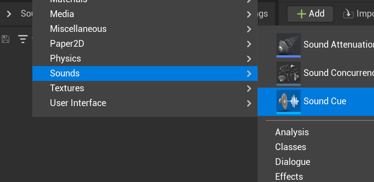Viewport: 374px width, 182px height.
Task: Click the save disk icon
Action: 6,39
